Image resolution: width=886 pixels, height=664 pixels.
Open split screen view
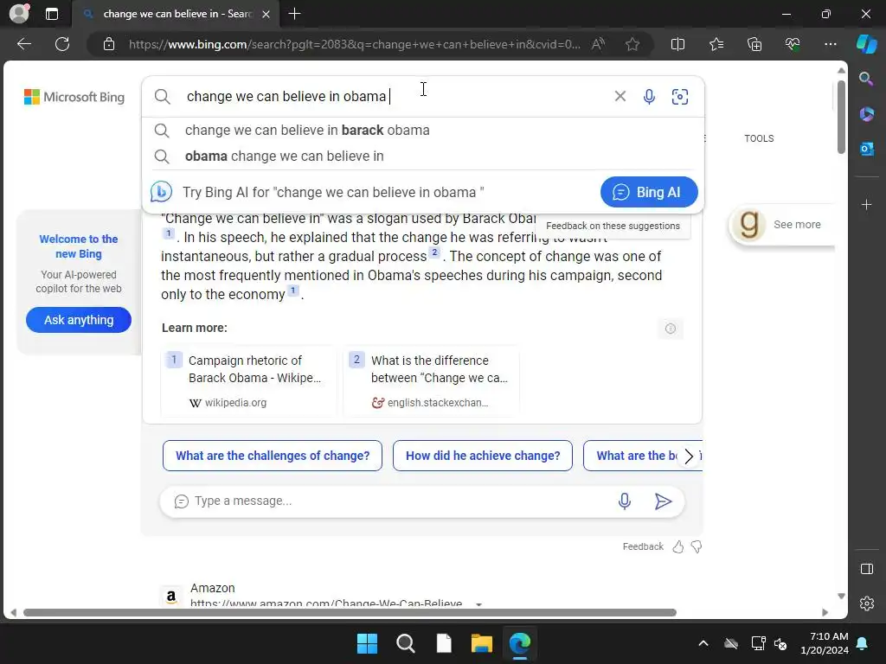[x=677, y=44]
